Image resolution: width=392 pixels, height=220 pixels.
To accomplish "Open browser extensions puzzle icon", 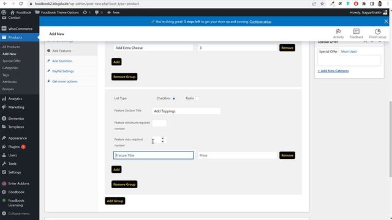I will pos(364,4).
